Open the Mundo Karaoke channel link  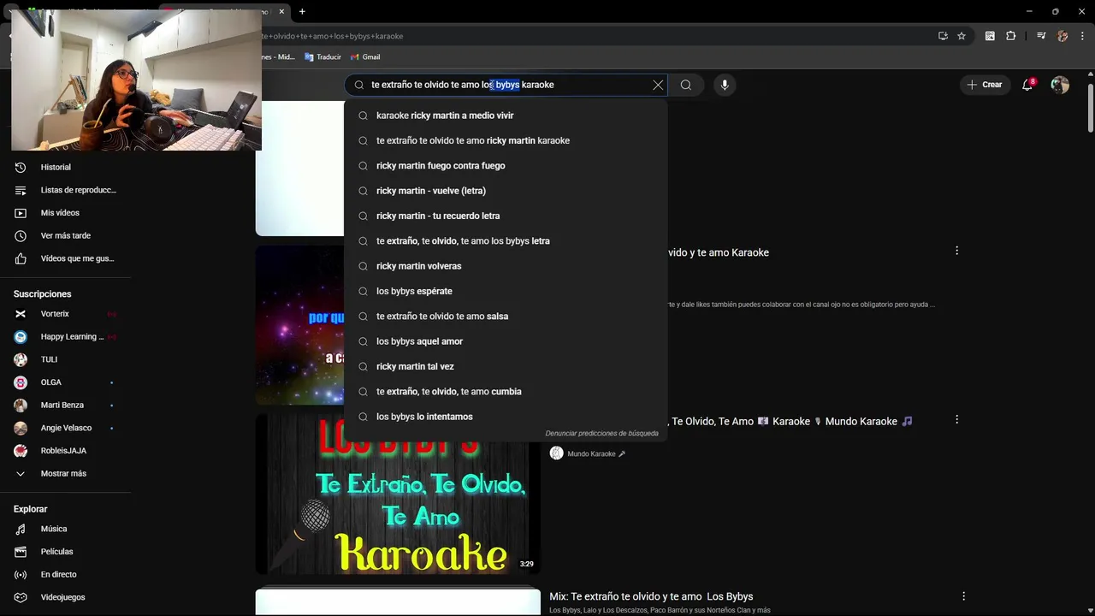coord(591,453)
